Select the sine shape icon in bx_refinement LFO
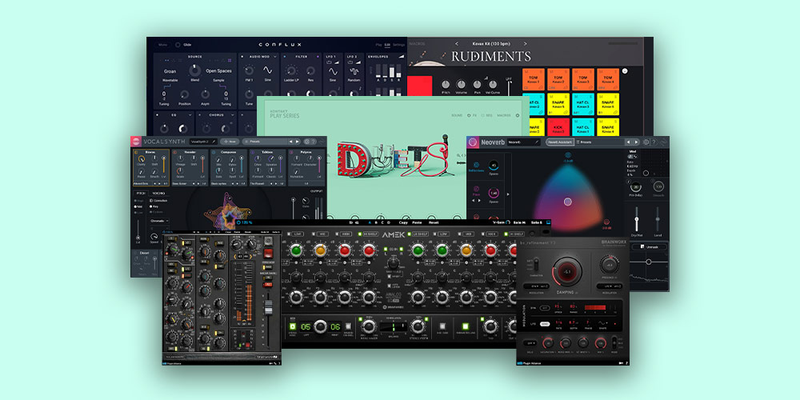The image size is (800, 400). (x=603, y=323)
